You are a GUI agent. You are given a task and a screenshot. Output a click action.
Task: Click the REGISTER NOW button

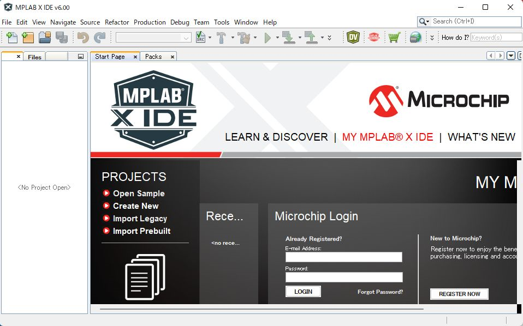click(x=459, y=294)
